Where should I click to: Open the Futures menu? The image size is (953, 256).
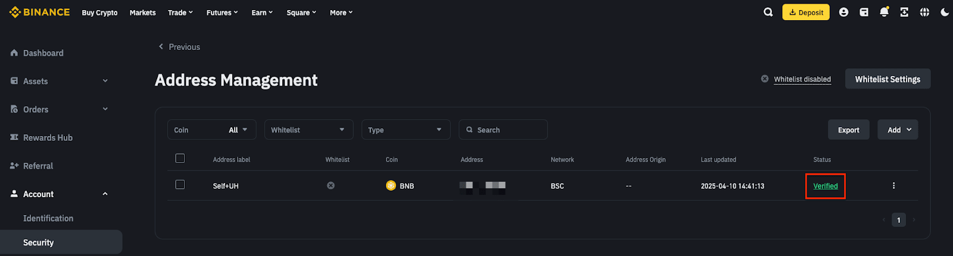[222, 12]
